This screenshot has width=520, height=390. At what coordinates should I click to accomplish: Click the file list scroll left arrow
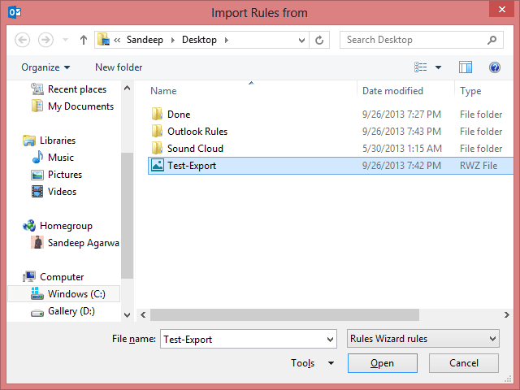[143, 314]
